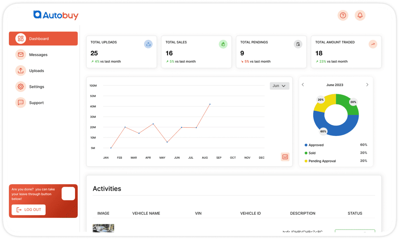Open the Support chat icon
This screenshot has height=239, width=399.
[x=20, y=102]
